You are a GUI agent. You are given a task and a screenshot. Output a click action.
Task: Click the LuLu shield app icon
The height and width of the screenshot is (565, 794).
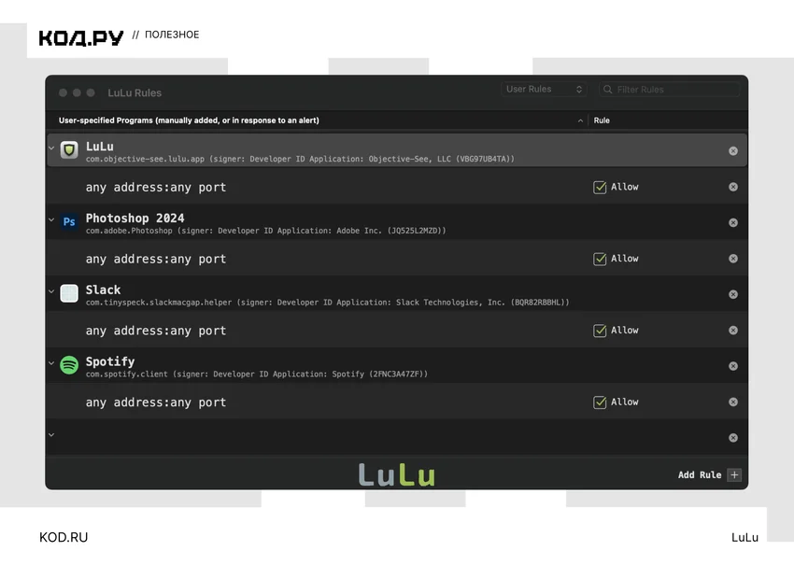pos(69,150)
